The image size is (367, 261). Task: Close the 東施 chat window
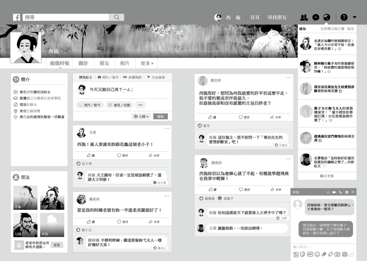coord(353,192)
